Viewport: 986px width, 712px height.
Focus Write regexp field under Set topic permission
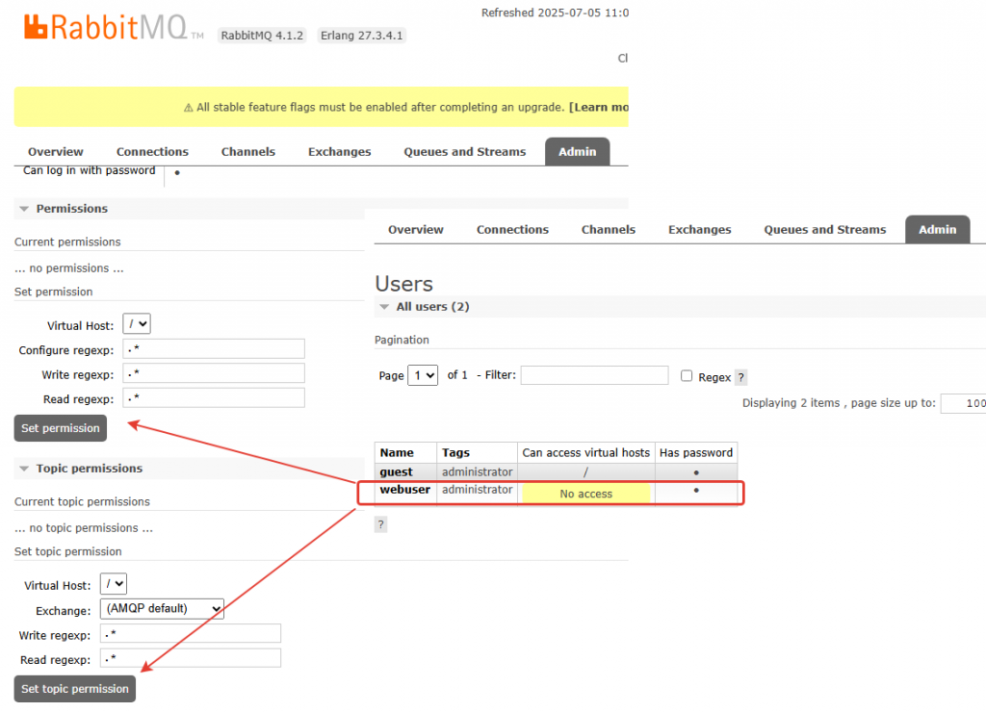pyautogui.click(x=191, y=633)
